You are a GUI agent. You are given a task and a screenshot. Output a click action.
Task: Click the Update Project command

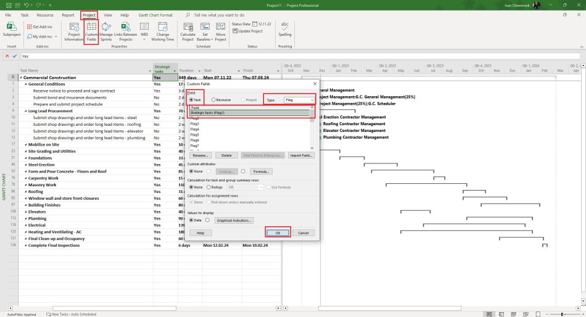point(247,31)
